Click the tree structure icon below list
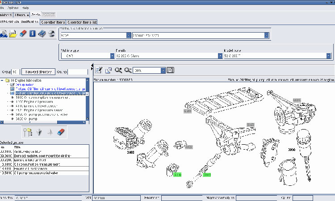Image resolution: width=335 pixels, height=201 pixels. (x=27, y=132)
